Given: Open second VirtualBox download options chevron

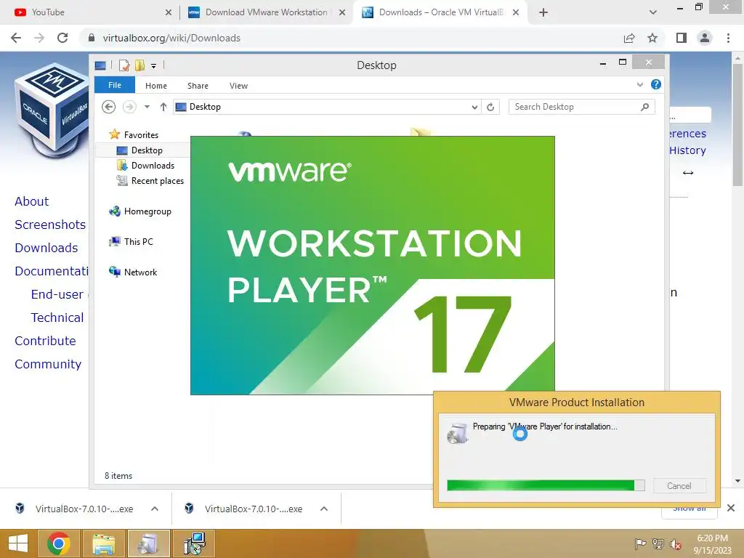Looking at the screenshot, I should pos(324,509).
